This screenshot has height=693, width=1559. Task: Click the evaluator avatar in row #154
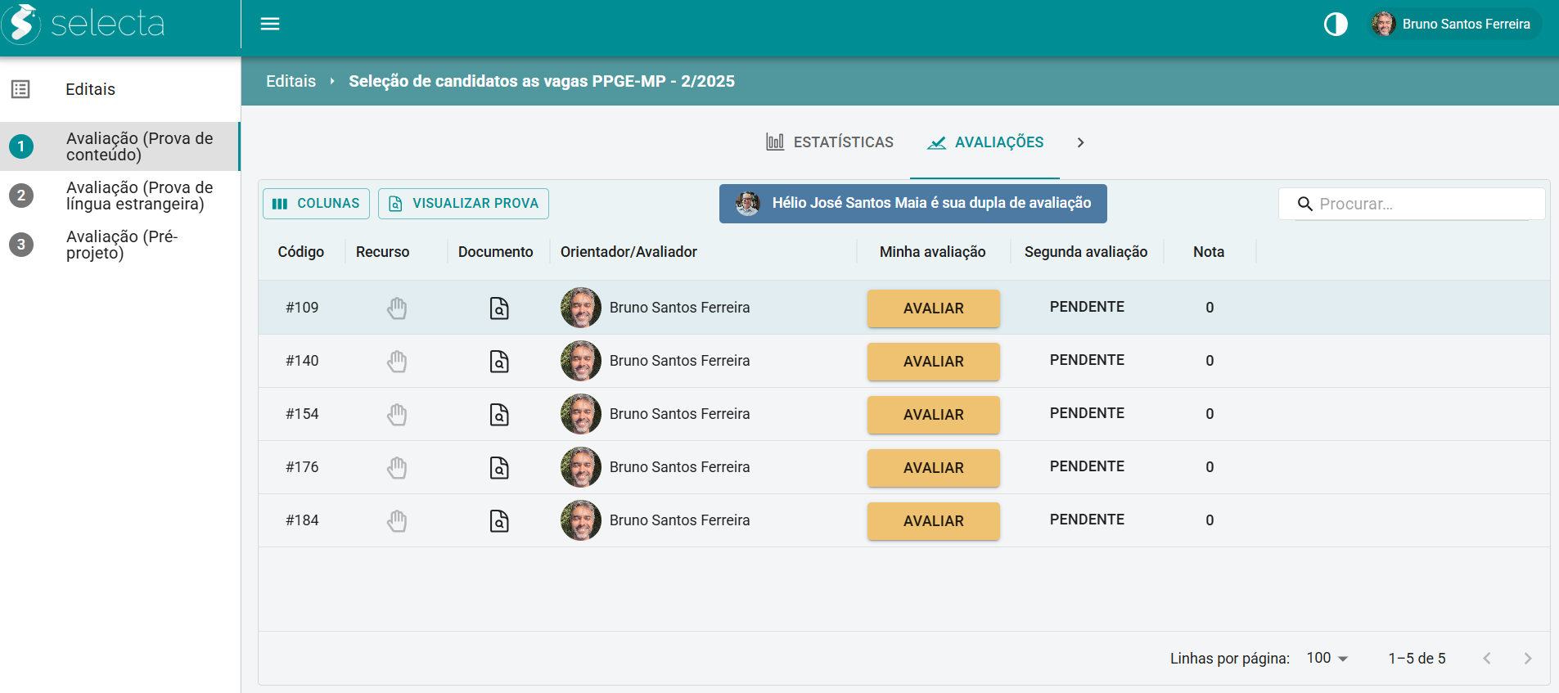581,414
